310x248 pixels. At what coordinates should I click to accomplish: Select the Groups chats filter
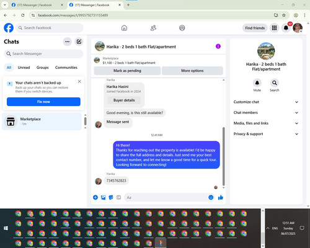coord(42,68)
